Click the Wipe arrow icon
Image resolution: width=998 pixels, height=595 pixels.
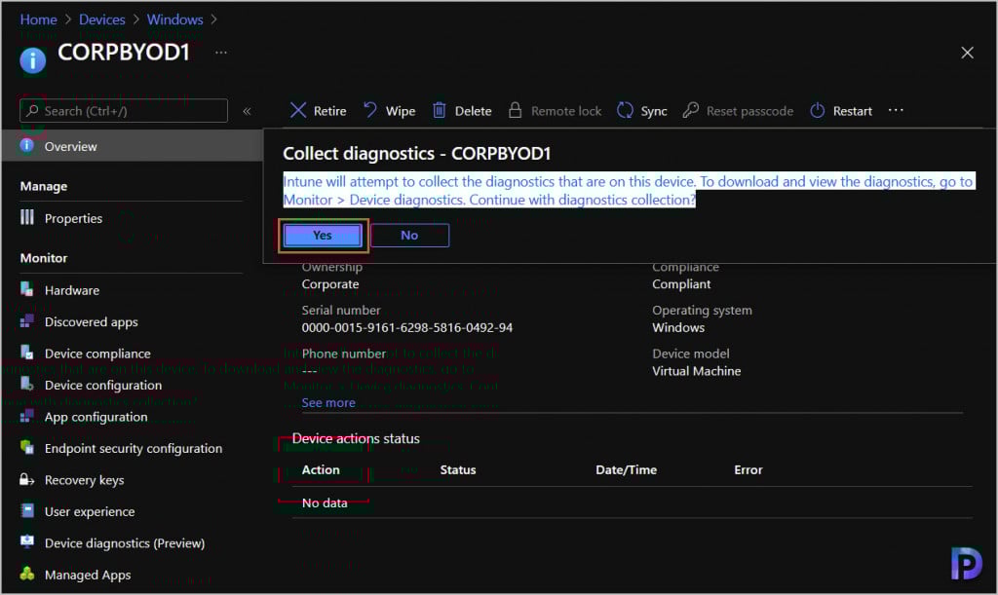point(370,111)
